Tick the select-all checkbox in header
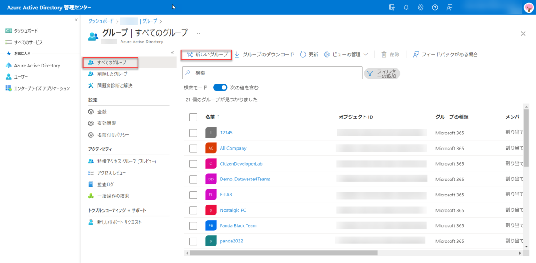This screenshot has width=536, height=263. (x=193, y=117)
